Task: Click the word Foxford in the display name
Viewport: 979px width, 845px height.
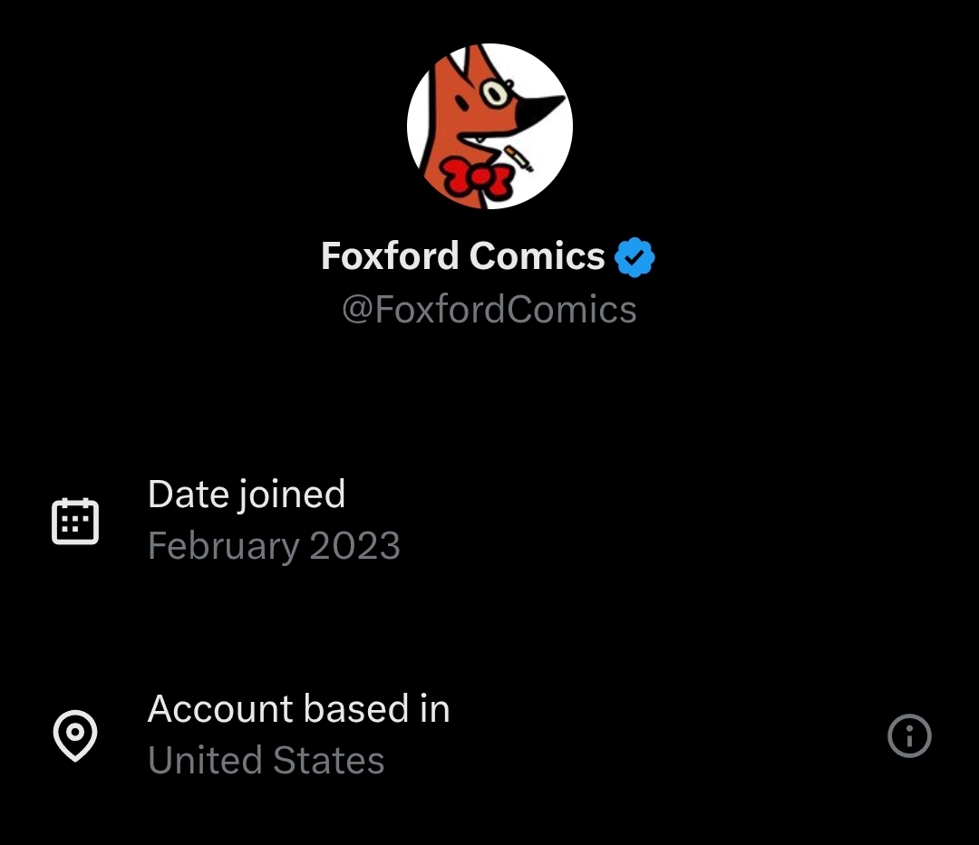Action: click(390, 257)
